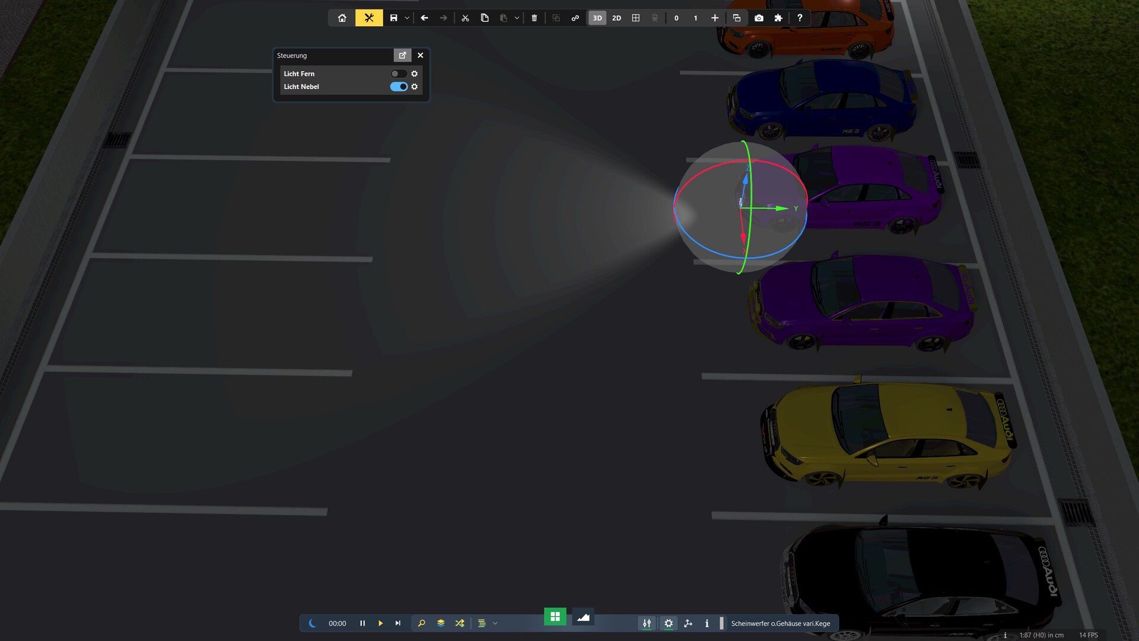Open Licht Nebel settings gear

point(415,87)
